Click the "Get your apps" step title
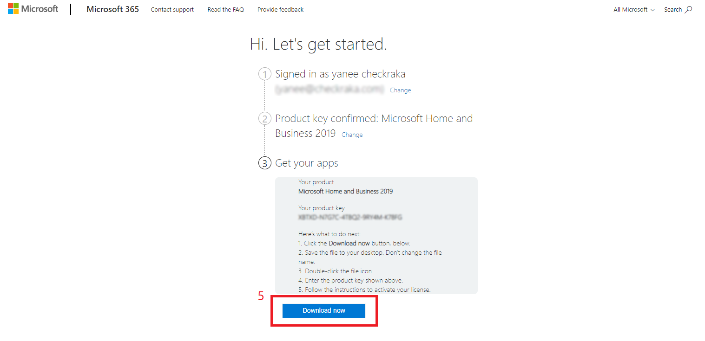Viewport: 705px width, 341px height. (307, 163)
